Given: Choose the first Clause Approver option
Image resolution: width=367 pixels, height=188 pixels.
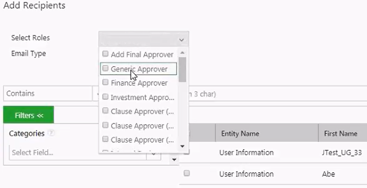Looking at the screenshot, I should tap(142, 111).
